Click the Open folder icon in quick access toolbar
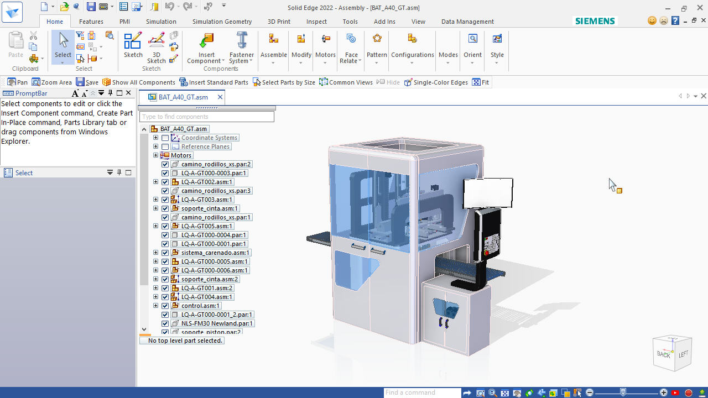 coord(65,7)
